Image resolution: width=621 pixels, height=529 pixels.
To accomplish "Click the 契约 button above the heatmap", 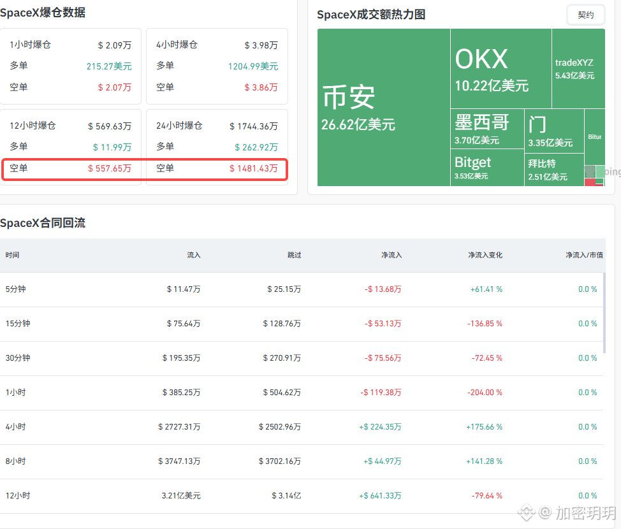I will click(585, 15).
